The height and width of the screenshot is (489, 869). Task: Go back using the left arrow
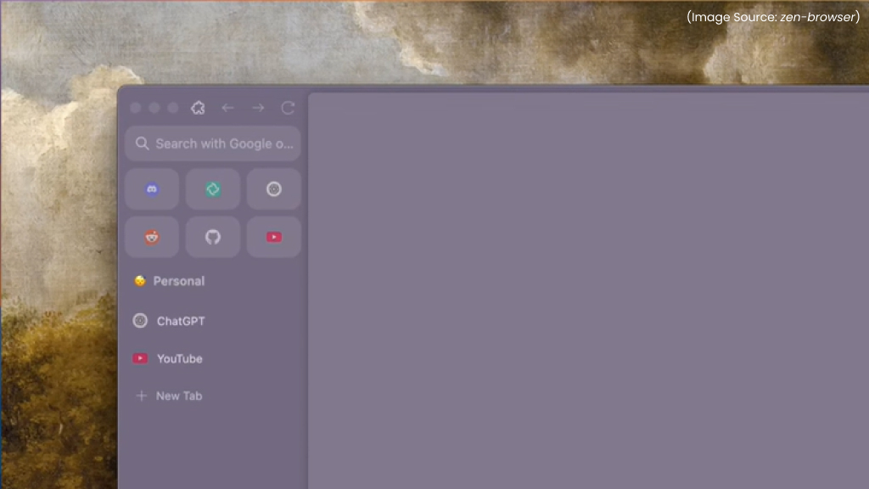tap(227, 108)
